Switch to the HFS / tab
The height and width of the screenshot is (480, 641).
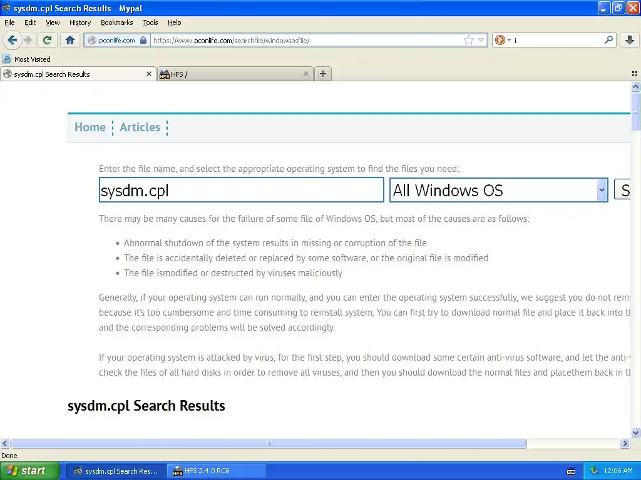[235, 74]
